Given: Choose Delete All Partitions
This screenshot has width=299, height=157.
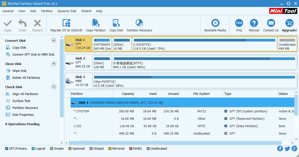Looking at the screenshot, I should (26, 78).
